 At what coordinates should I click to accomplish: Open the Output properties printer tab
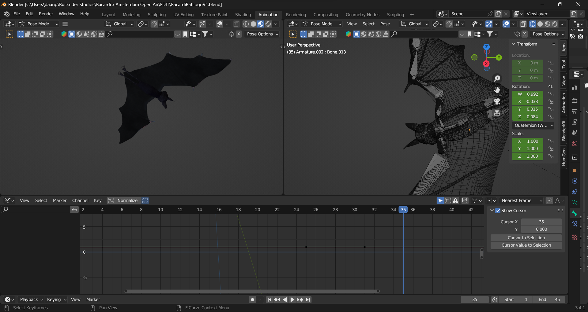[x=575, y=111]
